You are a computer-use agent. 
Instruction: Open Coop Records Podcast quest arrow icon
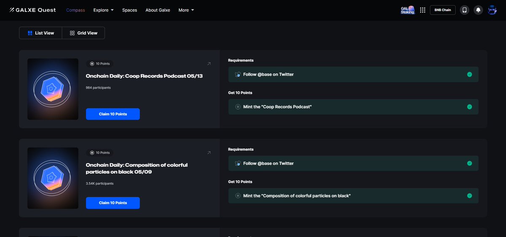pos(209,64)
